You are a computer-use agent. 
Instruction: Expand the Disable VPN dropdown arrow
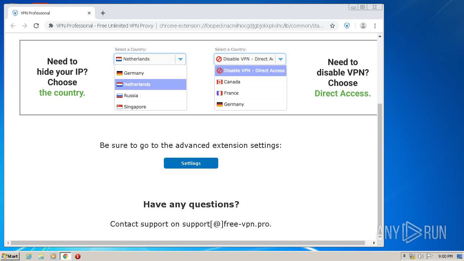pos(280,59)
